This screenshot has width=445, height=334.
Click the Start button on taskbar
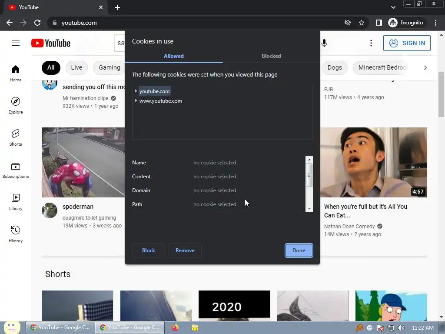[12, 327]
